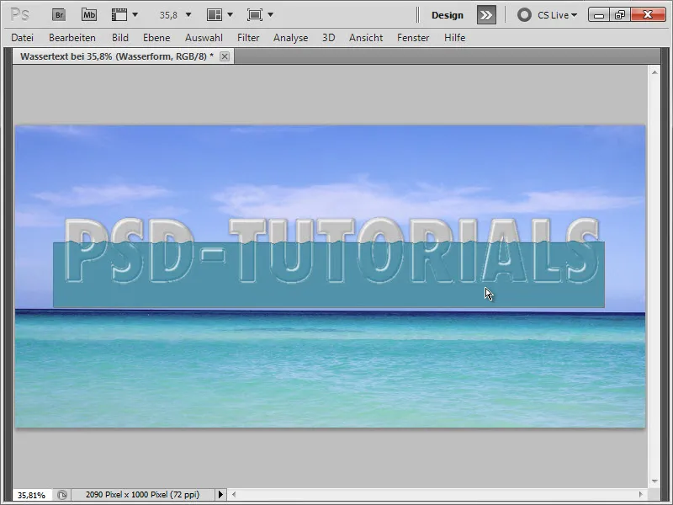Open Mini Bridge via the Mb icon
The height and width of the screenshot is (505, 673).
coord(89,15)
